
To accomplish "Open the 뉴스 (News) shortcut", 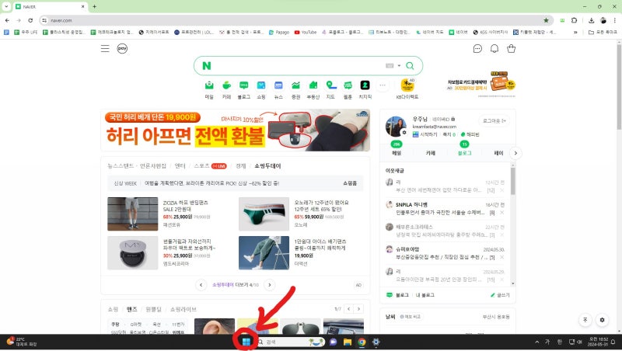I will click(278, 89).
